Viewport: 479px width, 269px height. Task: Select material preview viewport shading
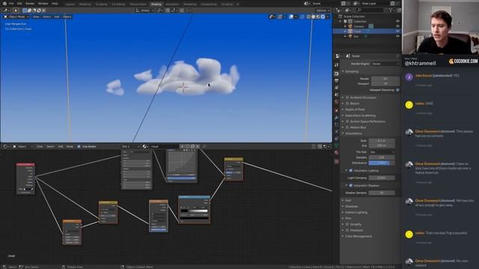click(318, 16)
